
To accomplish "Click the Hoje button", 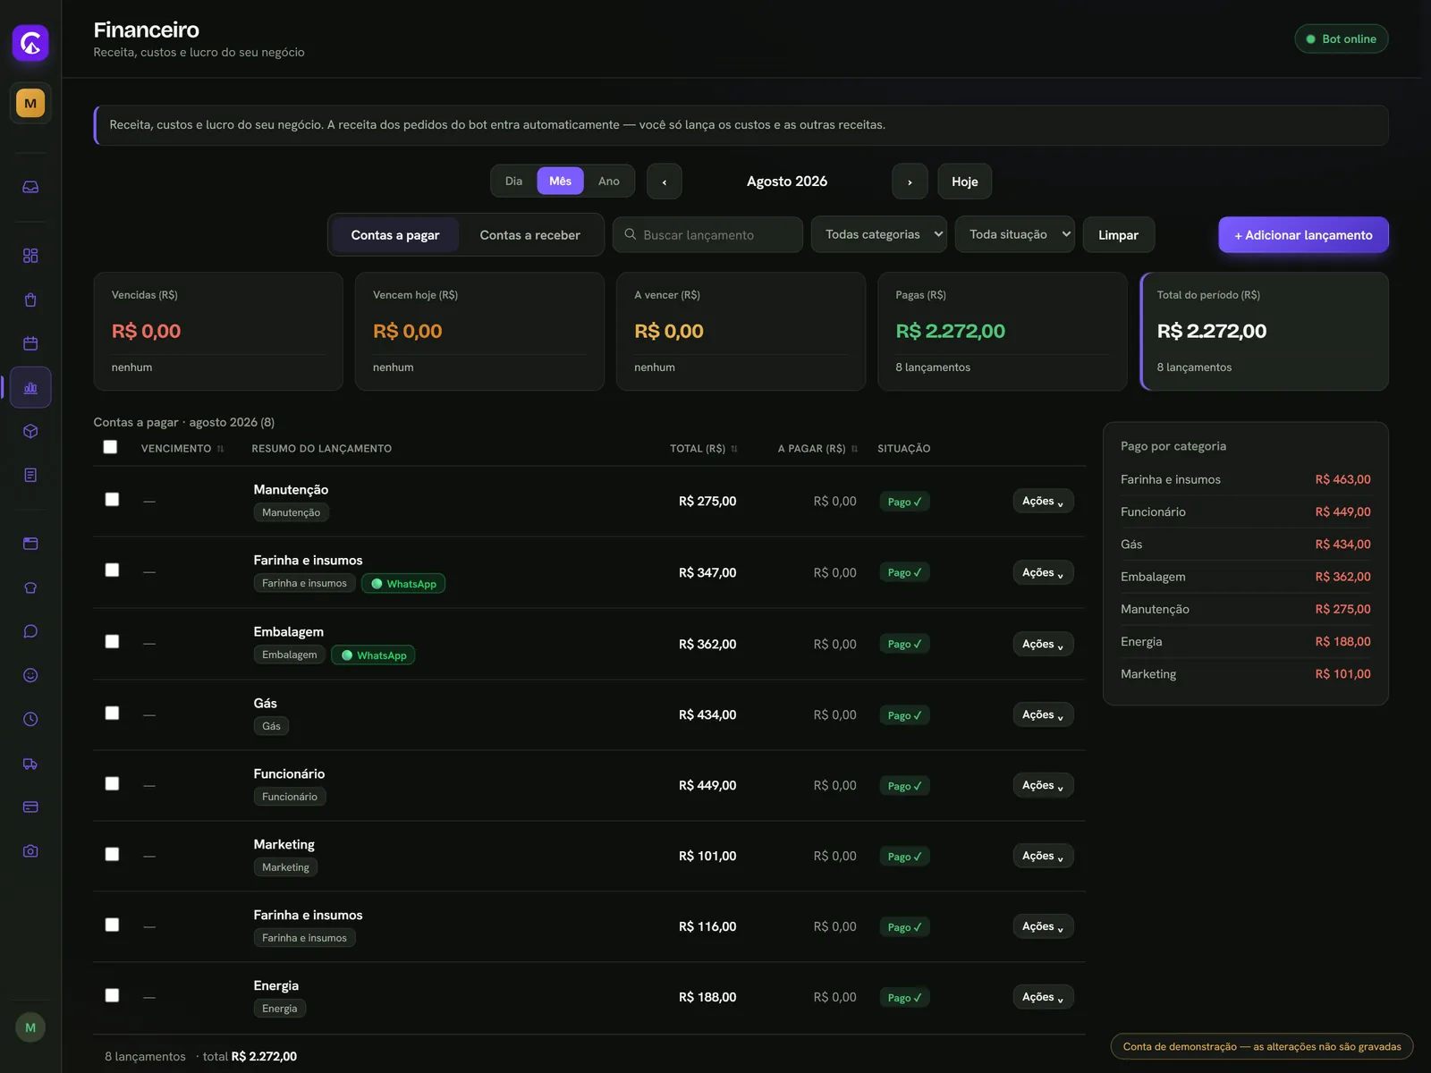I will tap(965, 182).
